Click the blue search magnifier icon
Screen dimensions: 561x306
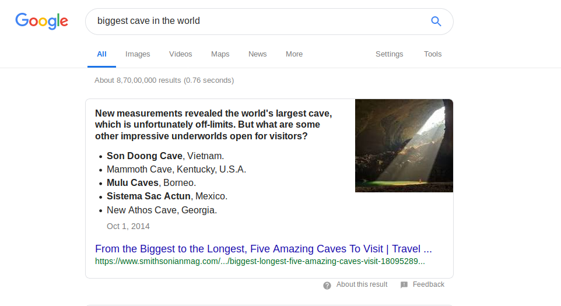[x=436, y=22]
